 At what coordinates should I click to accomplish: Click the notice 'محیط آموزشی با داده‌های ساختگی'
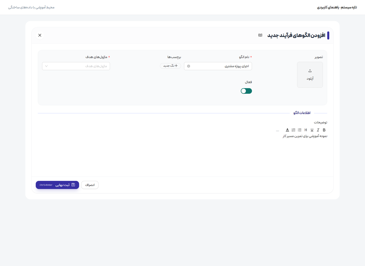31,7
